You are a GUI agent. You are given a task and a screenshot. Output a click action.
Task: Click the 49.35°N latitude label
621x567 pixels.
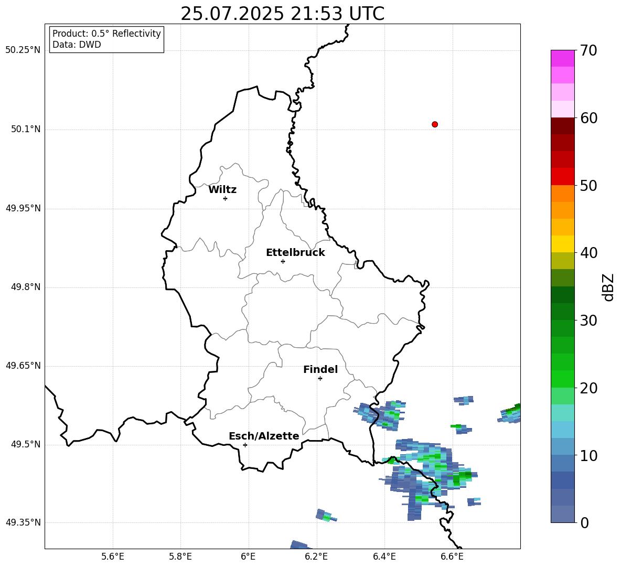[x=23, y=522]
